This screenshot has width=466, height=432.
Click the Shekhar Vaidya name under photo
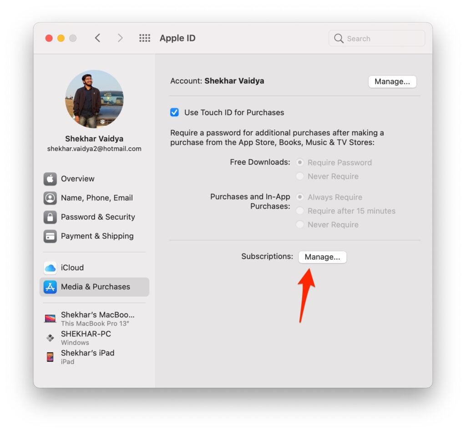tap(94, 139)
